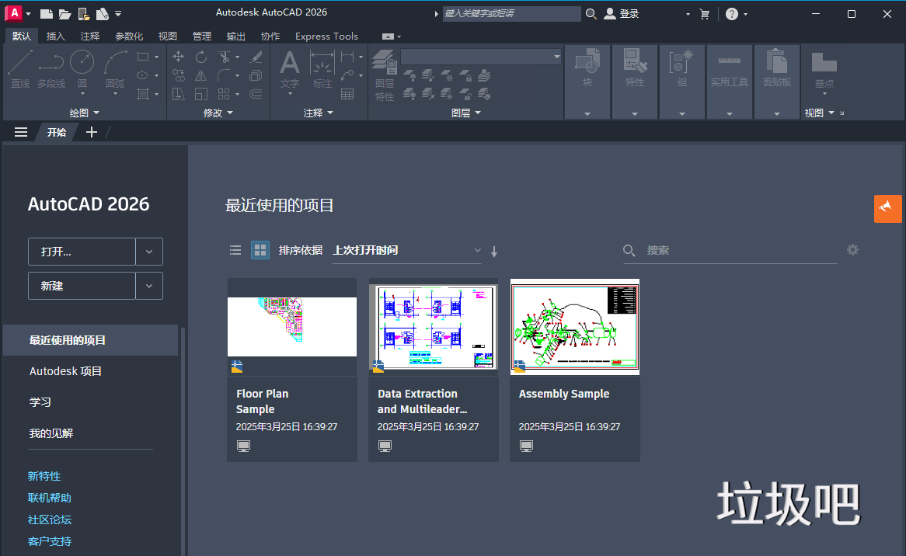
Task: Switch recent files to list view
Action: [x=235, y=250]
